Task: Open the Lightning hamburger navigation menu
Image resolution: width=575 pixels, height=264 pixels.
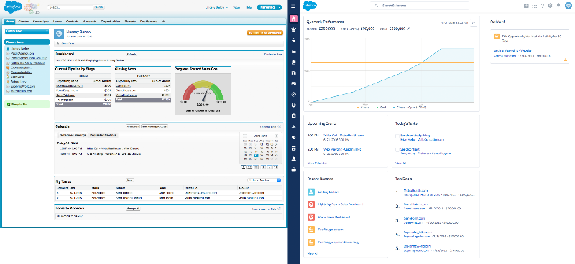Action: coord(293,6)
